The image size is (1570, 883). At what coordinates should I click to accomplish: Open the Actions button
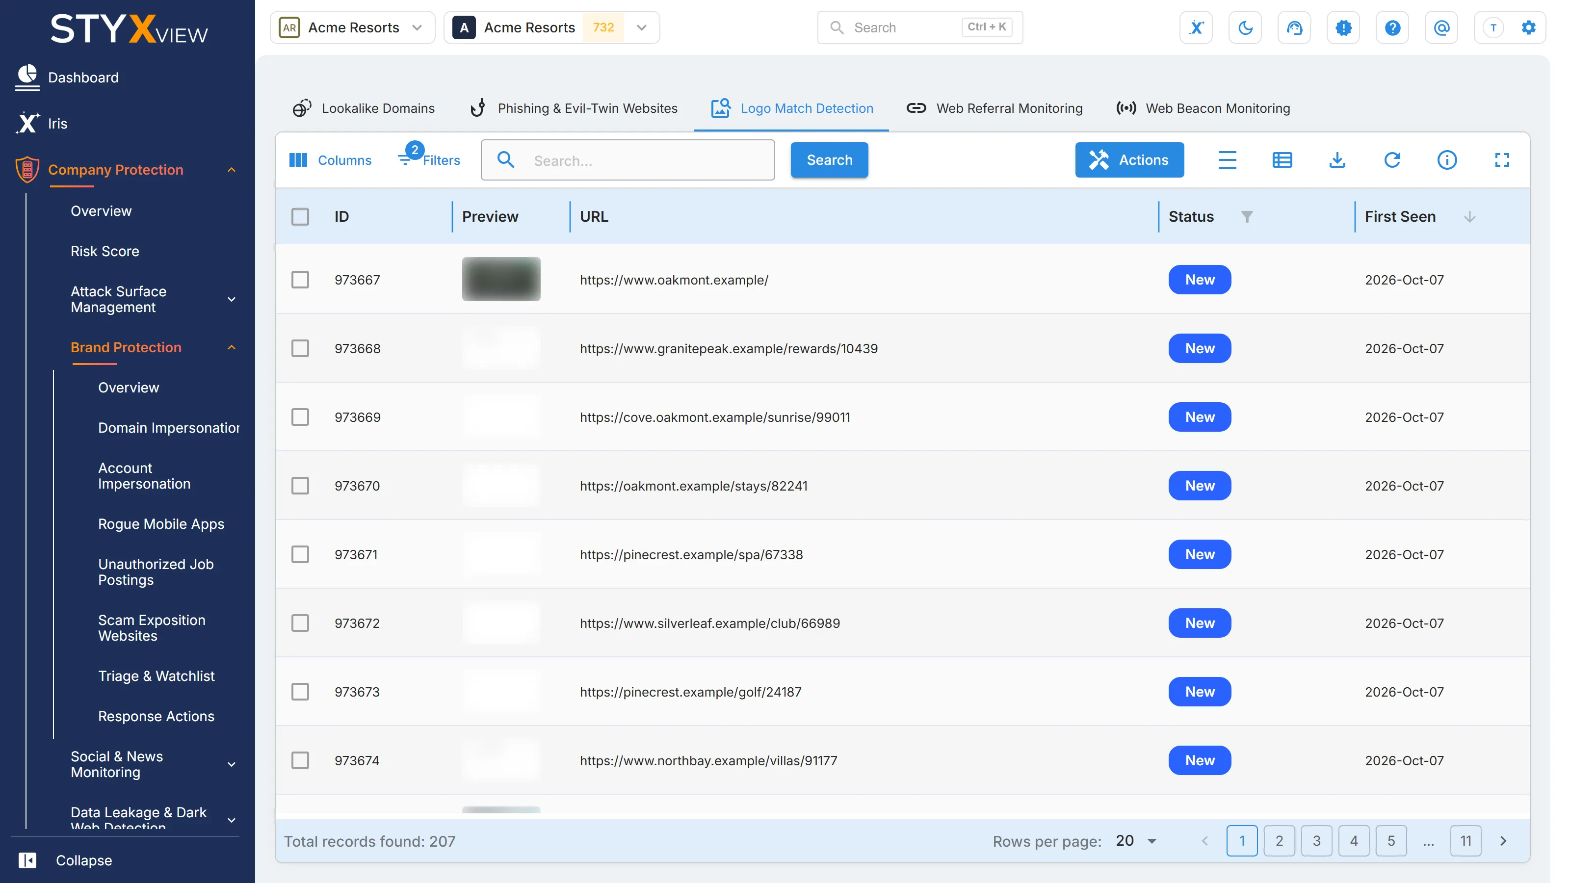coord(1129,160)
